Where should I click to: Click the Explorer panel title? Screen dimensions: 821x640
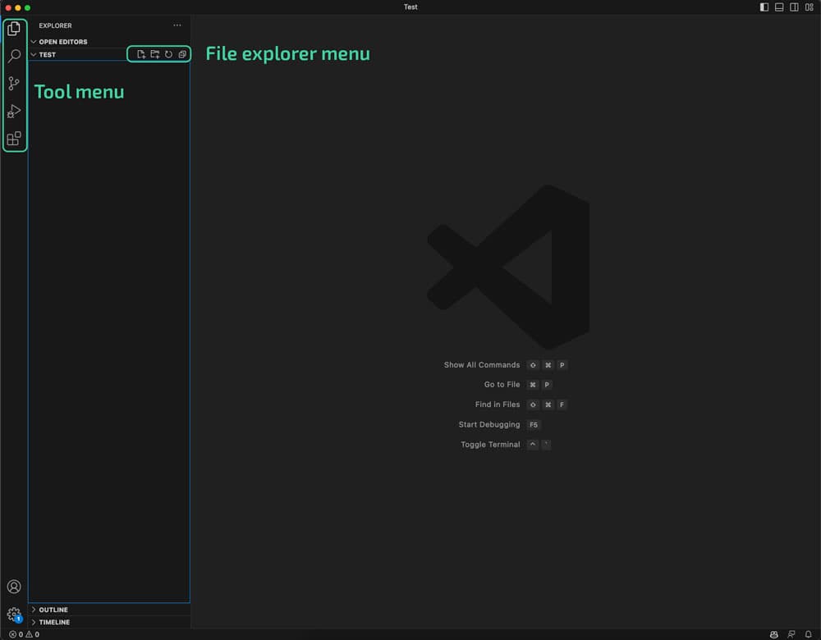point(55,25)
